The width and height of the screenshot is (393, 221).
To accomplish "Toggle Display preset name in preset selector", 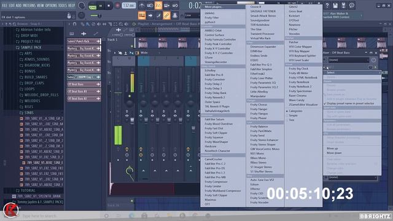I will point(350,103).
